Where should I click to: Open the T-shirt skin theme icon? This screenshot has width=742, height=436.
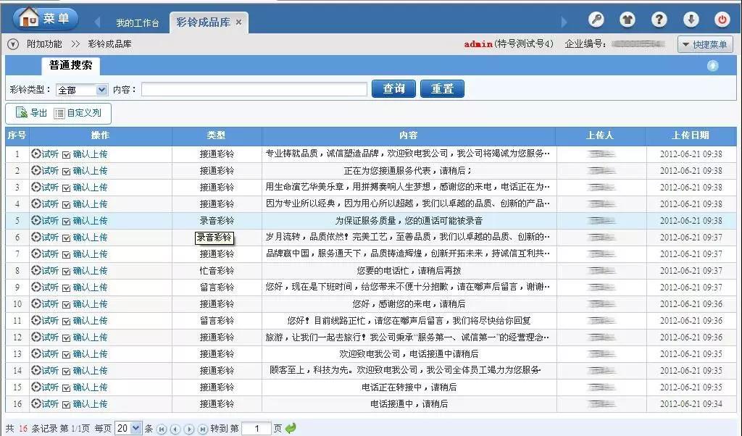627,20
